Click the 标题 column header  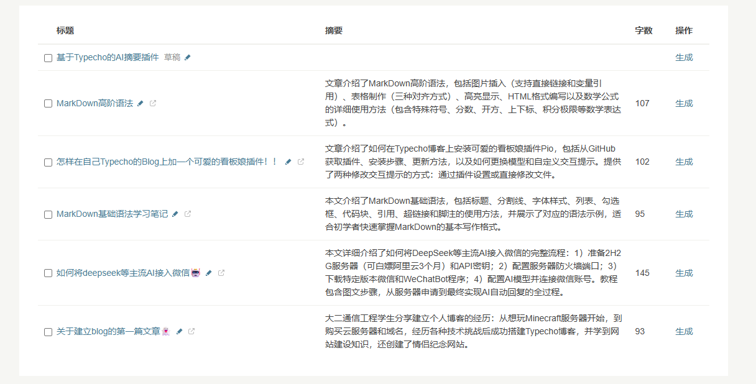point(65,30)
